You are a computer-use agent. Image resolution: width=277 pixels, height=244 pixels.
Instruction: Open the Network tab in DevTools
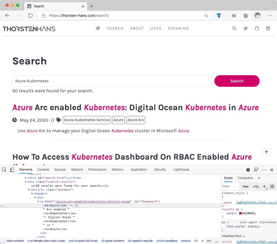77,170
